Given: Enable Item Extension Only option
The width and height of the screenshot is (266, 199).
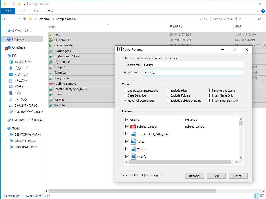Looking at the screenshot, I should [211, 100].
